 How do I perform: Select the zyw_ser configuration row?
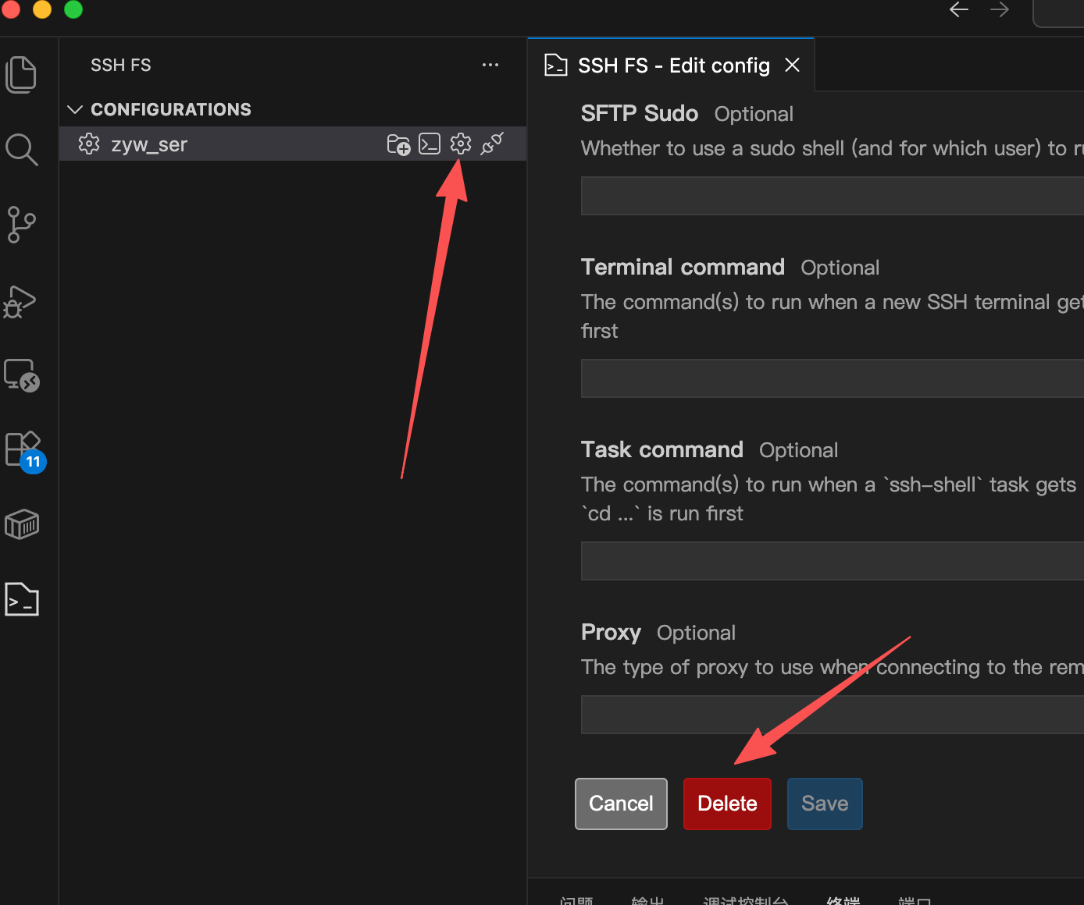[293, 144]
